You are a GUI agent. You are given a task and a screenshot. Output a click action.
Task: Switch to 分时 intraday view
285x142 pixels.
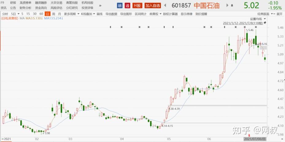5,14
